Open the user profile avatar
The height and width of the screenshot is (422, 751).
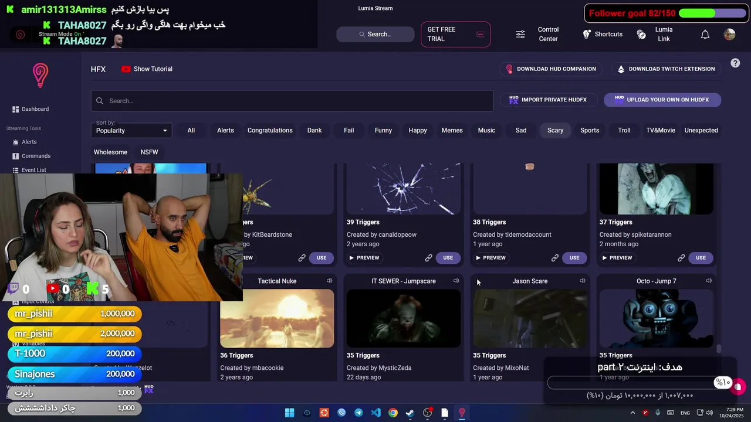pos(729,35)
